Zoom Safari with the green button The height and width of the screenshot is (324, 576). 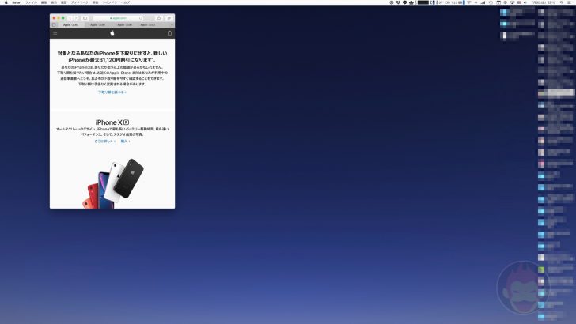[x=63, y=18]
